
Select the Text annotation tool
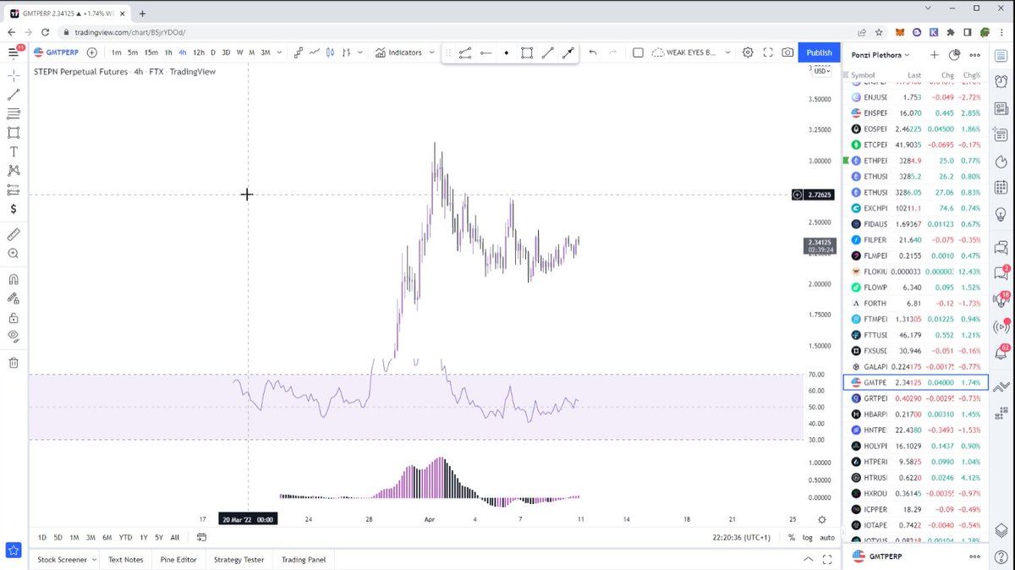coord(14,151)
